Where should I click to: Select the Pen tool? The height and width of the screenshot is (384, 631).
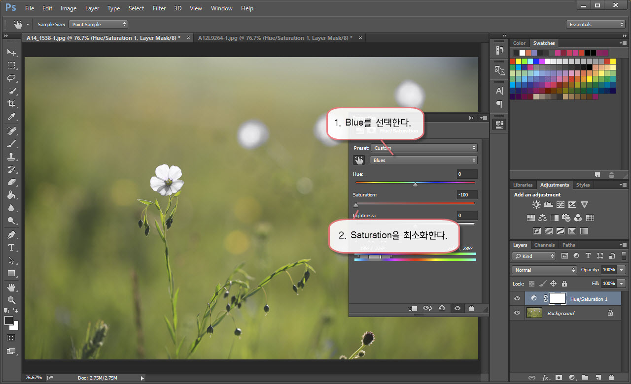[x=11, y=235]
